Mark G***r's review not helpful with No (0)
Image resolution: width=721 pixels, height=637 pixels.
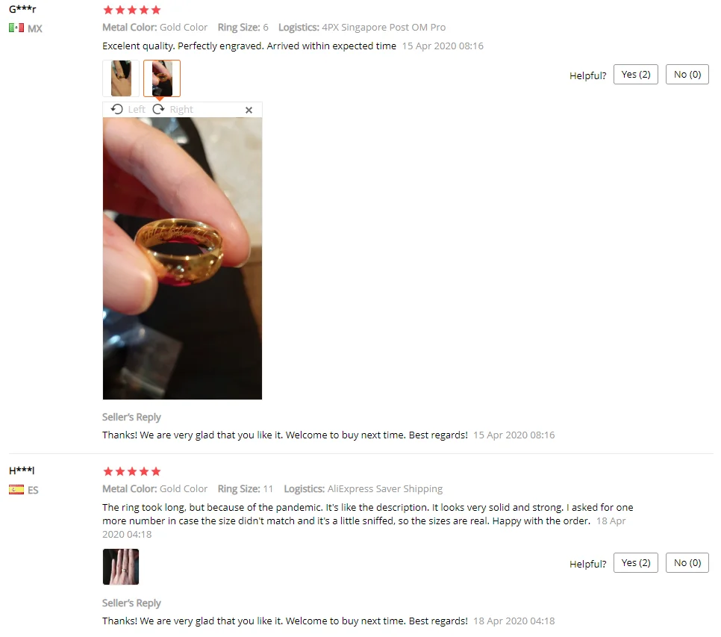(x=687, y=75)
